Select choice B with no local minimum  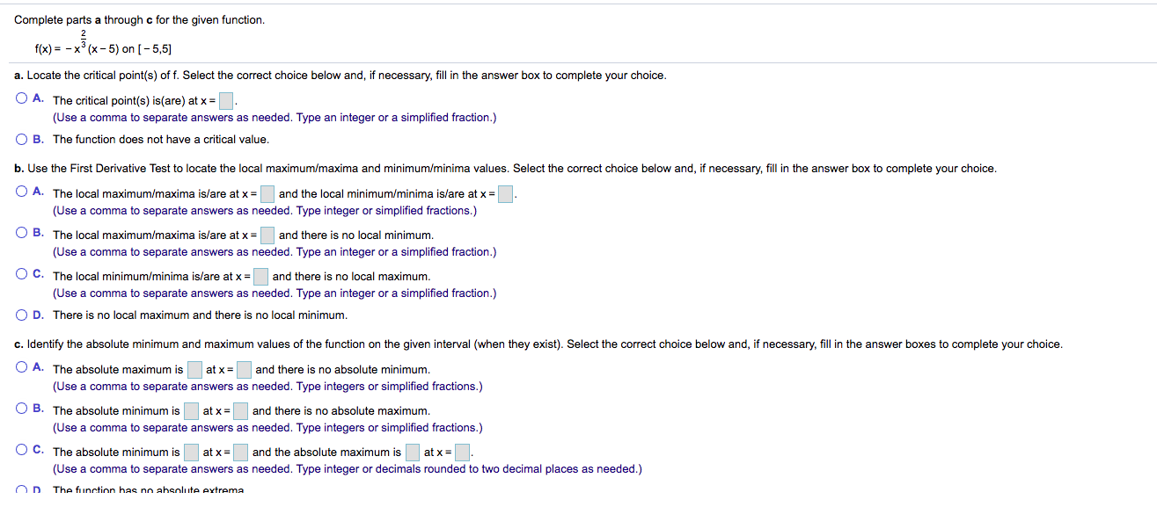pos(19,232)
